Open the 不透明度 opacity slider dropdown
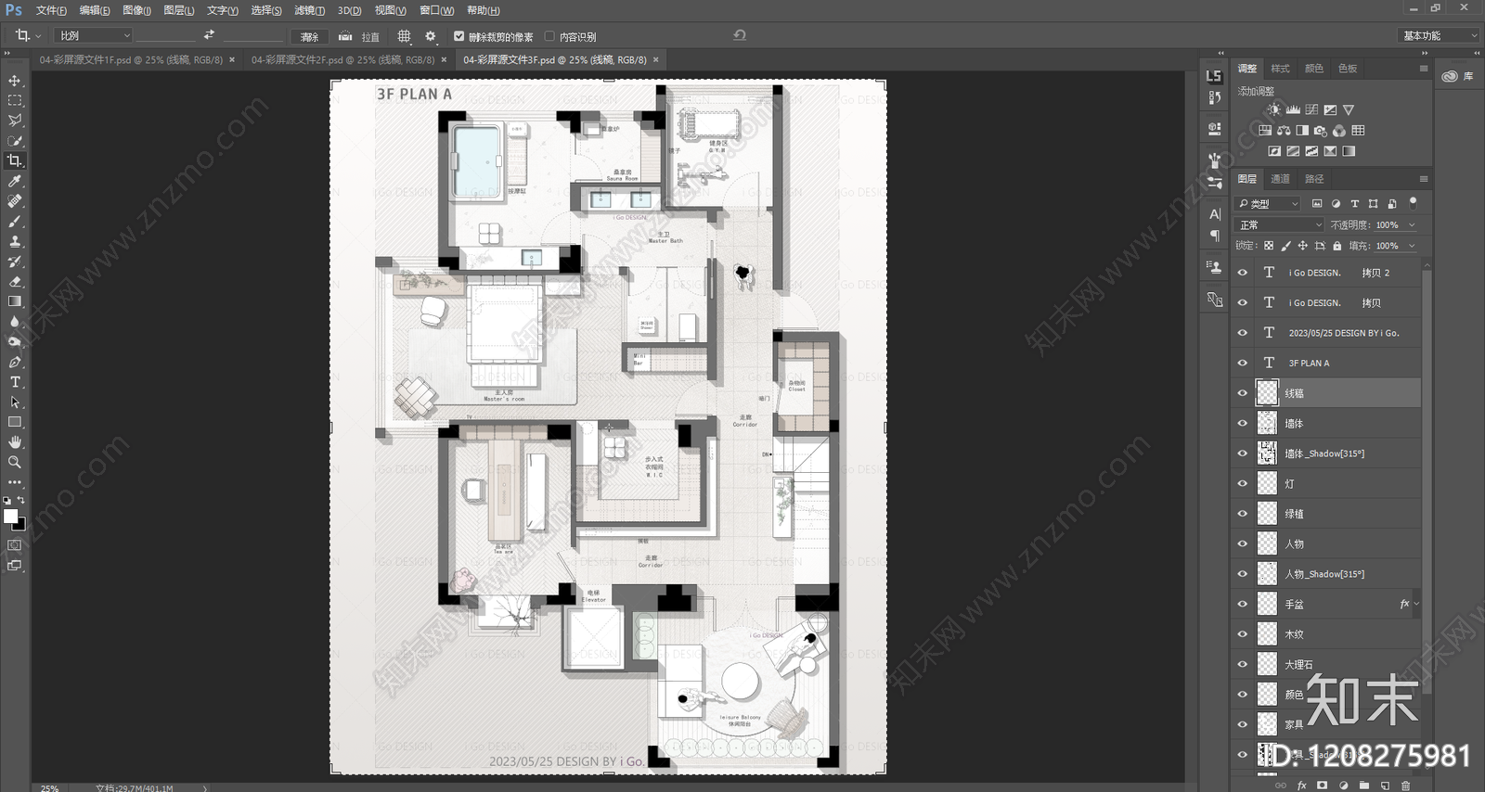This screenshot has width=1485, height=792. pyautogui.click(x=1412, y=225)
